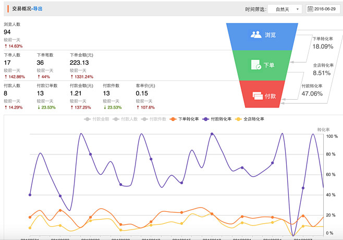Click the dropdown arrow in 时间筛选
Viewport: 343px width, 240px height.
297,9
